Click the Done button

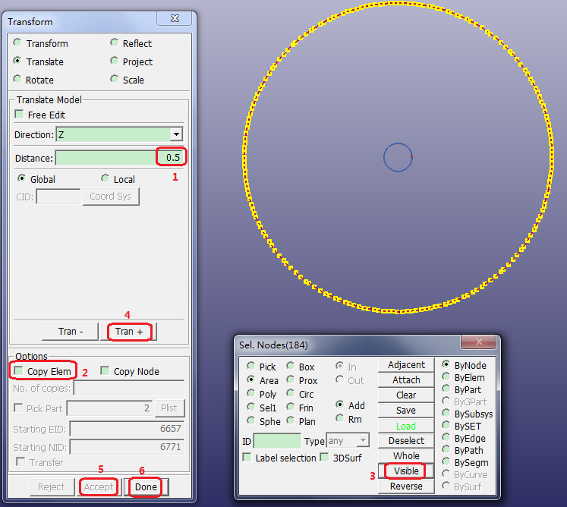pyautogui.click(x=146, y=487)
